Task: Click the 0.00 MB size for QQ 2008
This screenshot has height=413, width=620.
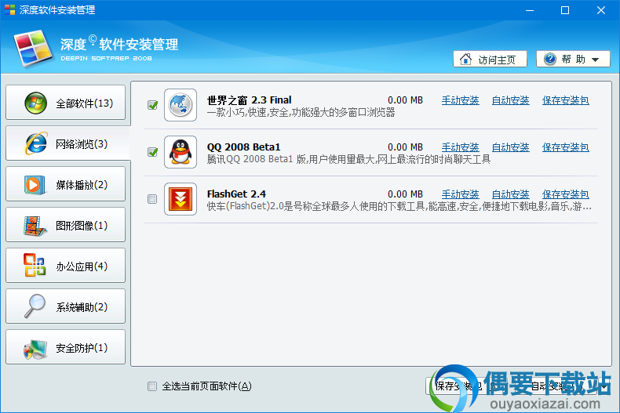Action: point(405,147)
